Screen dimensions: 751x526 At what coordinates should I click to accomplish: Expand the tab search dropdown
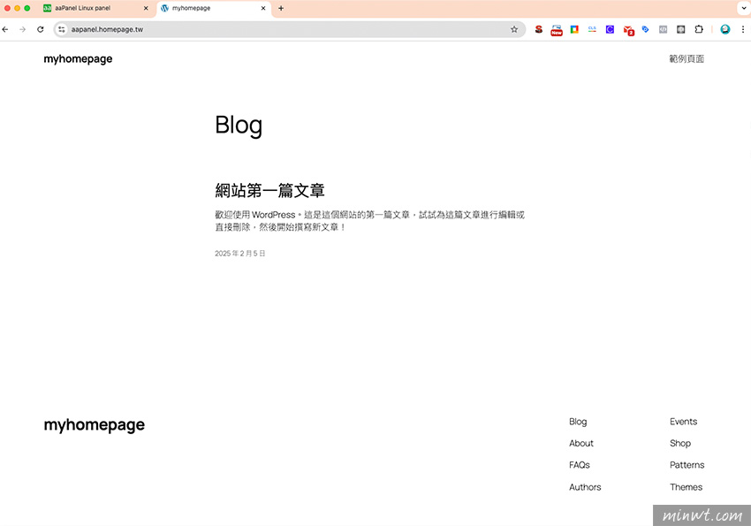tap(743, 8)
